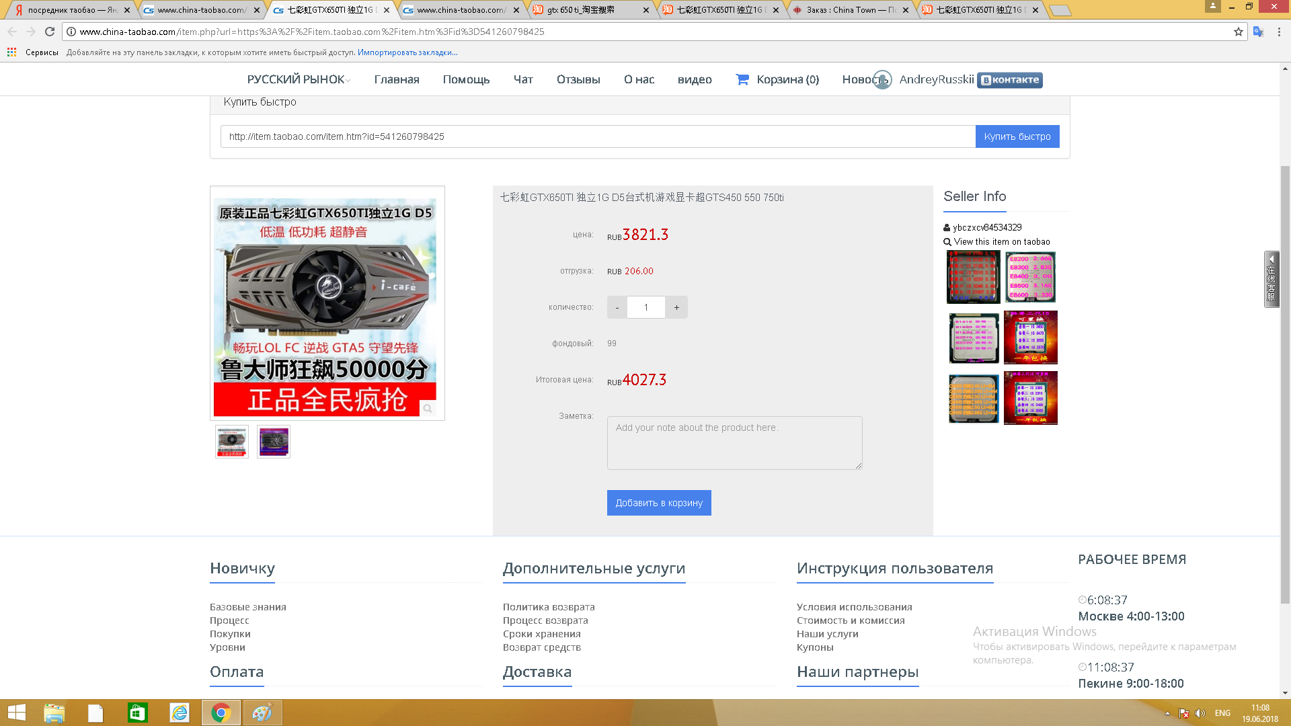1291x726 pixels.
Task: Open the Чат menu item
Action: [523, 79]
